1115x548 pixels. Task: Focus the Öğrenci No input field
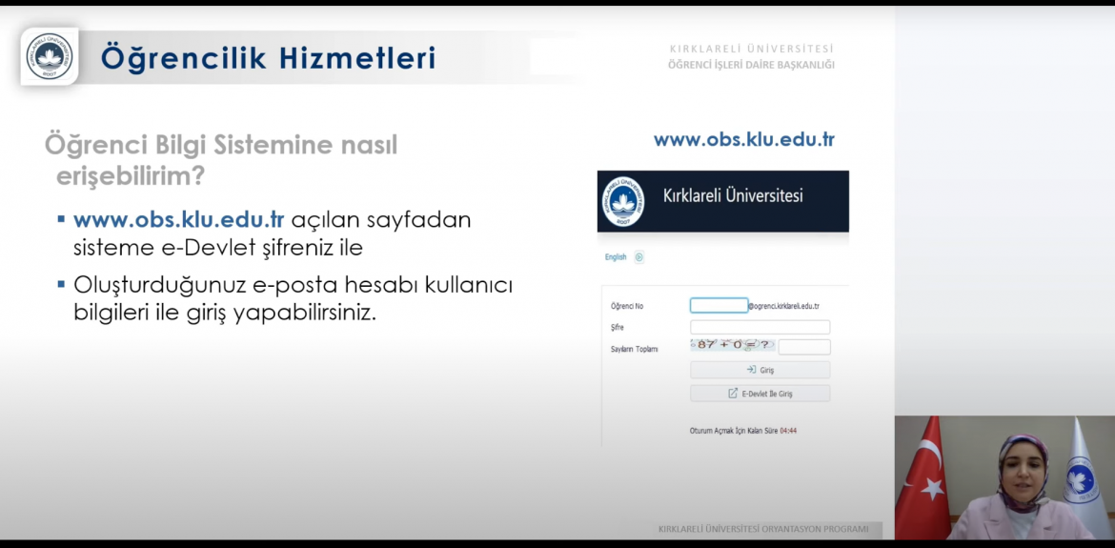719,306
